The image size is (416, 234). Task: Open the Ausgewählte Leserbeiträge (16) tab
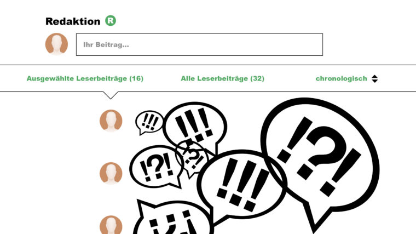point(85,78)
